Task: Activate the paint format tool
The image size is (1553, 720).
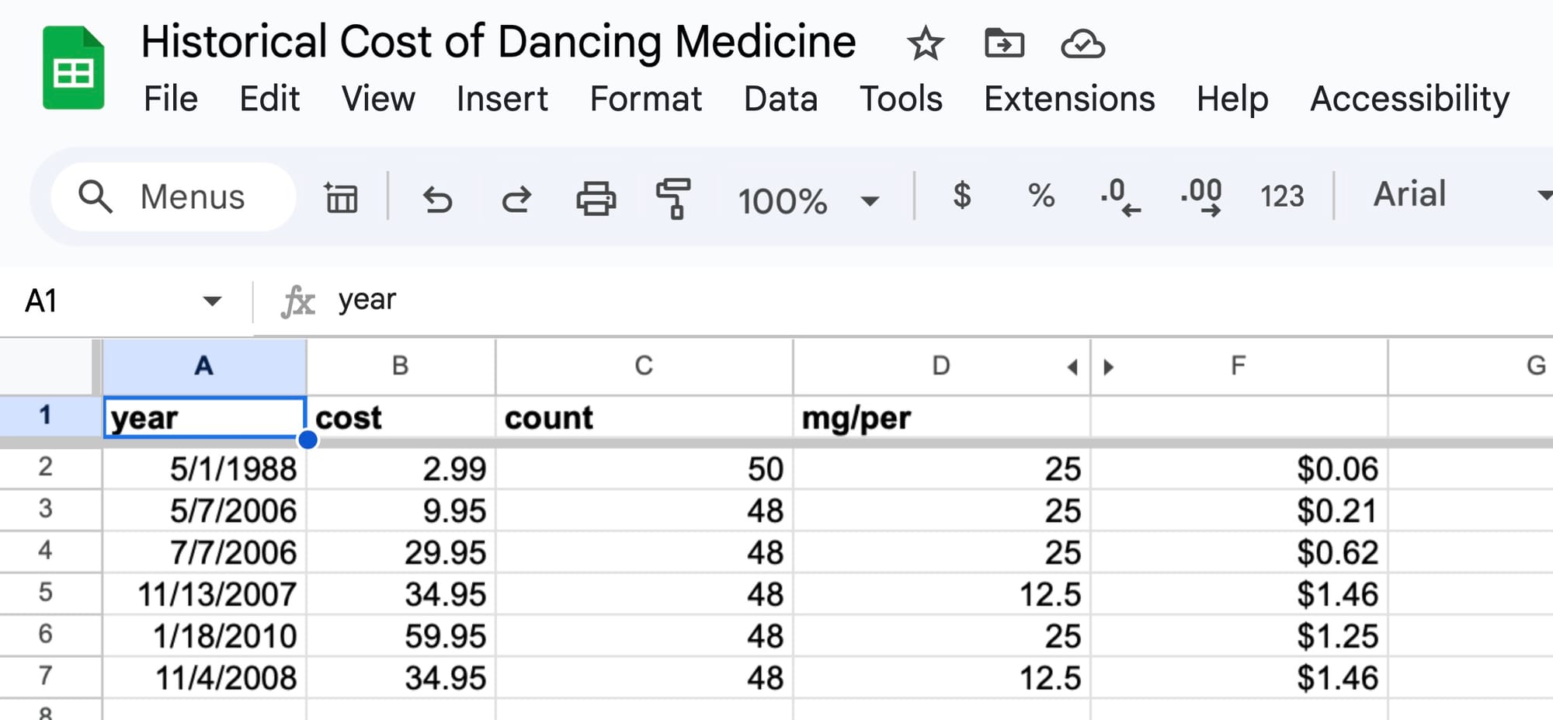Action: click(x=673, y=199)
